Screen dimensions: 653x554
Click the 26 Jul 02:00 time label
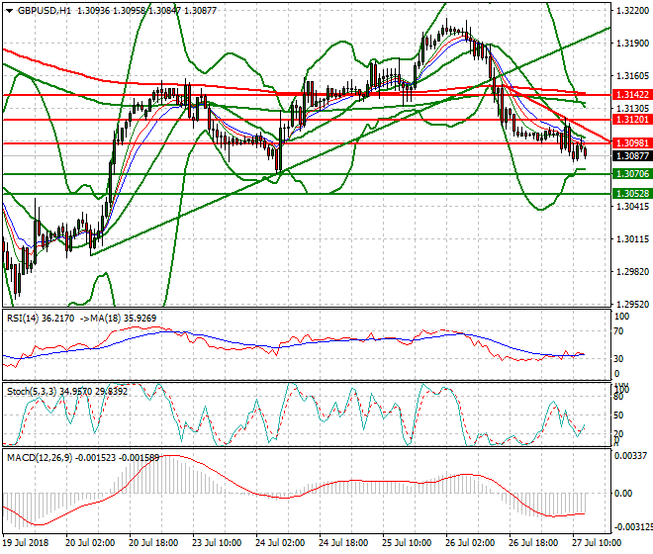[x=470, y=543]
